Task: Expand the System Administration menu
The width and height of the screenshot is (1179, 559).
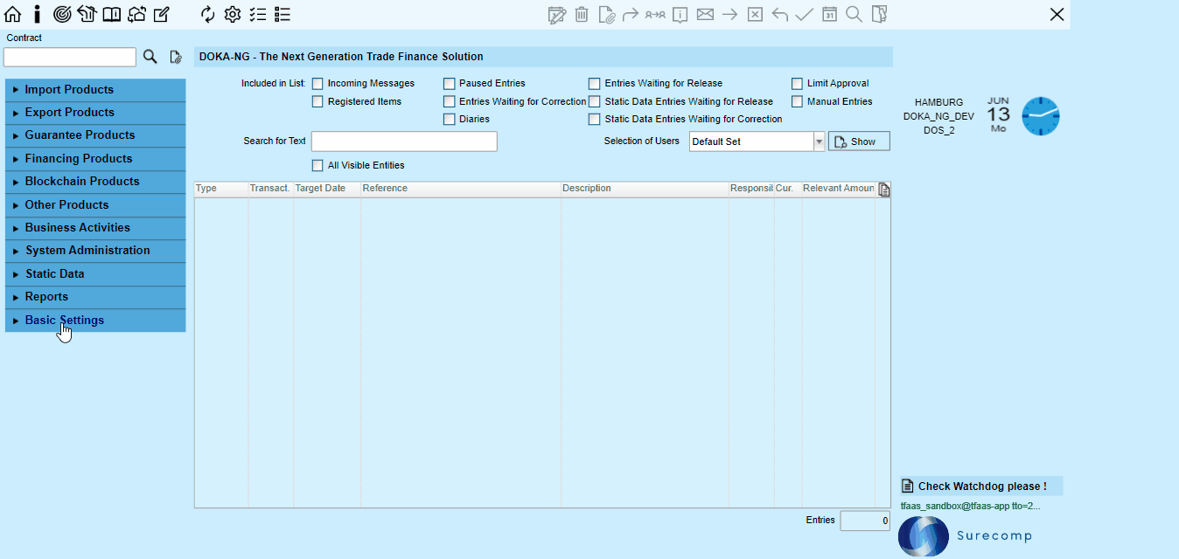Action: click(x=95, y=251)
